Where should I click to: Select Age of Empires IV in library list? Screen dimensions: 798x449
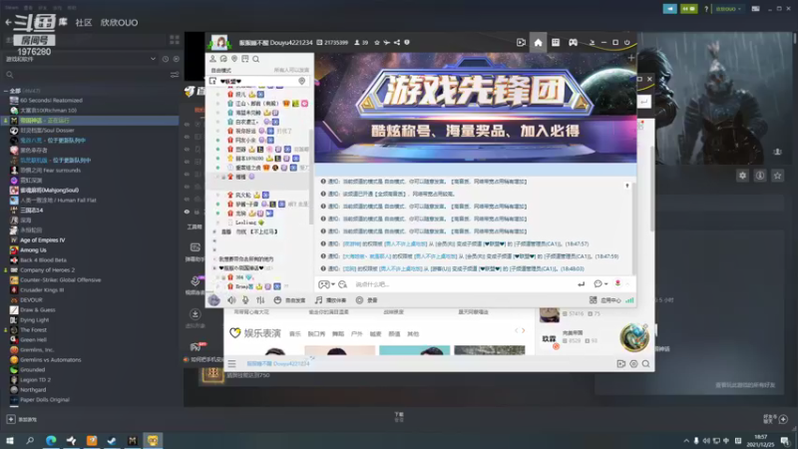click(x=43, y=240)
